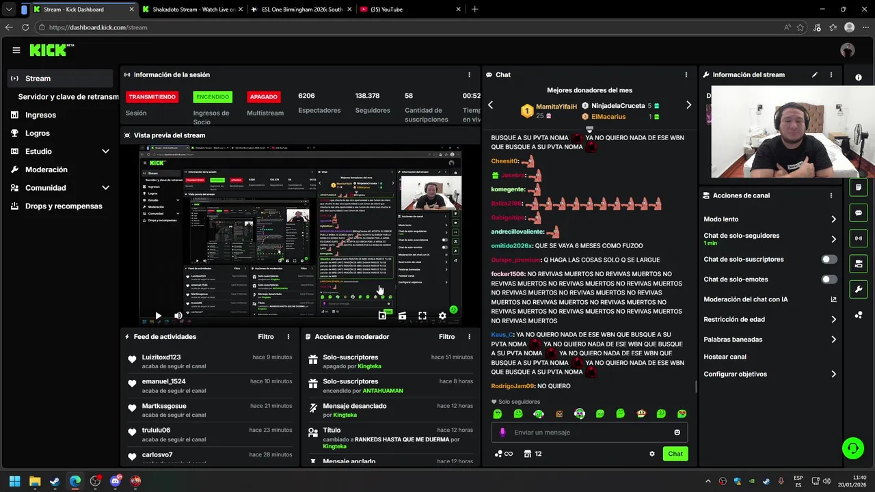Click MamitaYifaiH in top donors

click(x=556, y=107)
